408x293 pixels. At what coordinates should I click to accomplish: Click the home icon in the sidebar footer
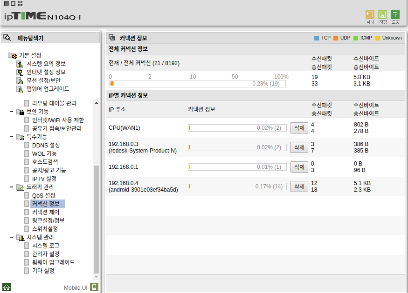coord(7,287)
